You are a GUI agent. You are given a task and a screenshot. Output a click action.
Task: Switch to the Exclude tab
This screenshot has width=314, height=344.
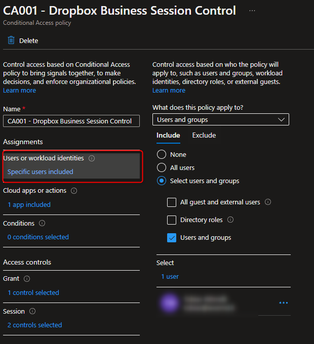pos(204,135)
